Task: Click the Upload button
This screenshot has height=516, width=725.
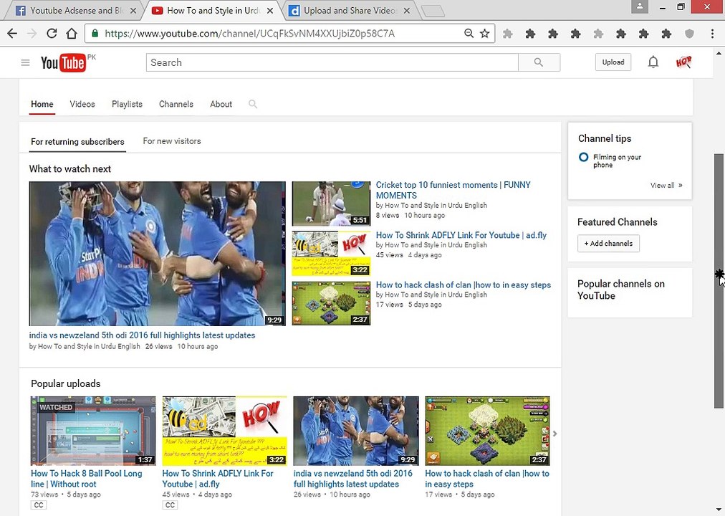Action: (613, 62)
